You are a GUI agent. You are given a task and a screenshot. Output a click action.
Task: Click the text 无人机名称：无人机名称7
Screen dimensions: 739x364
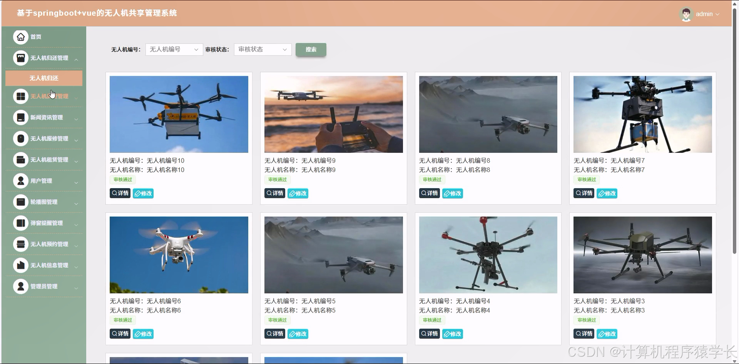point(609,170)
